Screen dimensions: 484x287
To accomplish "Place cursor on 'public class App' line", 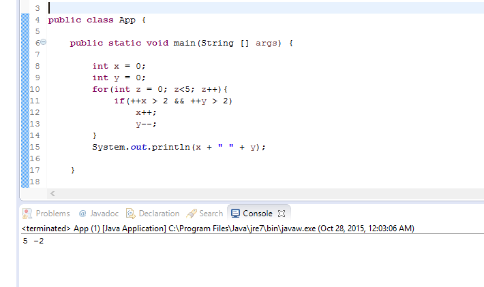I will (96, 20).
